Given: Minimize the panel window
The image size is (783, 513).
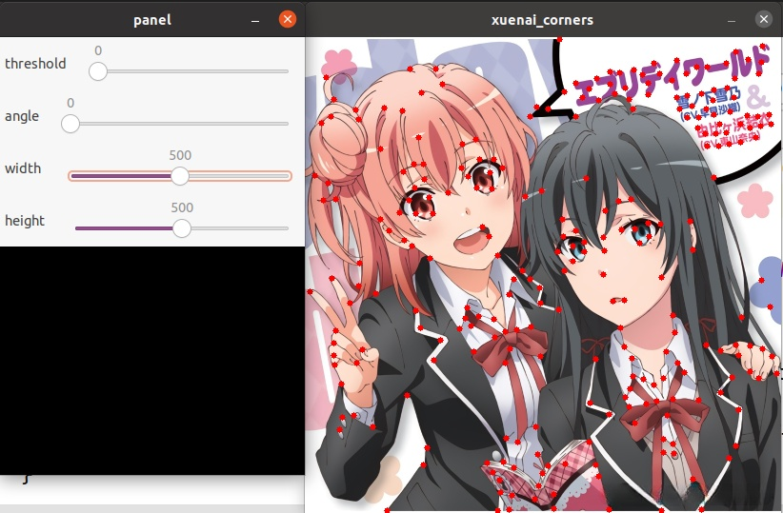Looking at the screenshot, I should [x=254, y=19].
